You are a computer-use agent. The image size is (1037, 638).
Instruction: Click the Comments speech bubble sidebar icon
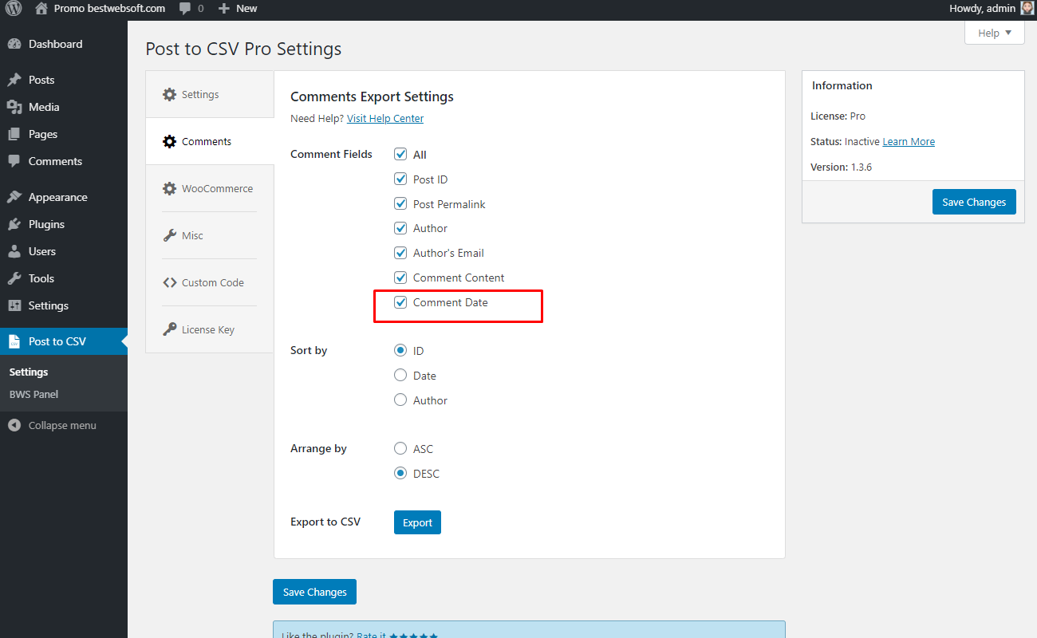14,161
